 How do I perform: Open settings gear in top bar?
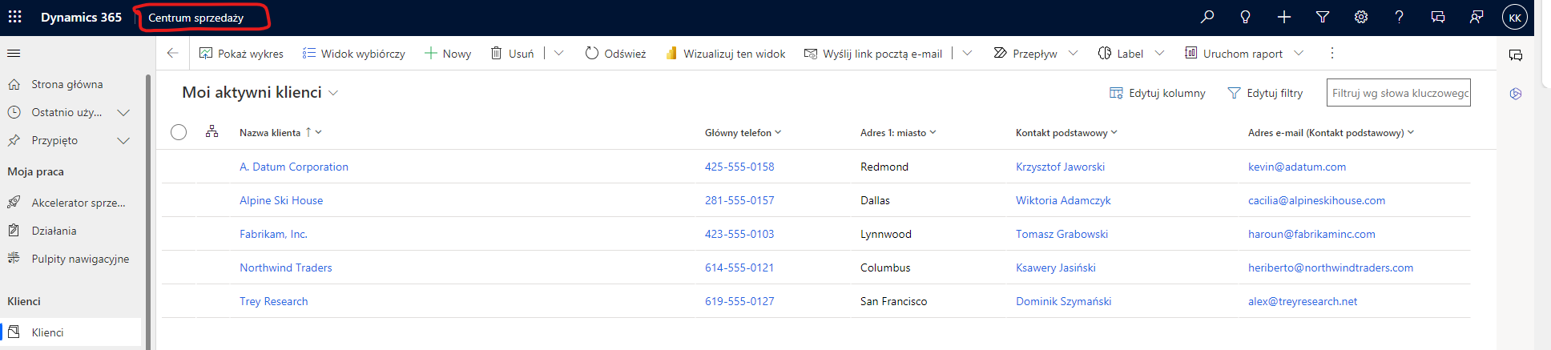1361,17
